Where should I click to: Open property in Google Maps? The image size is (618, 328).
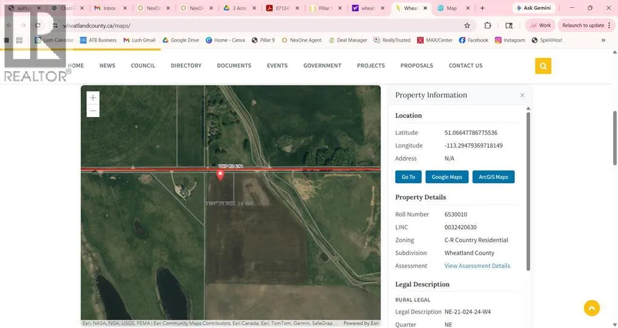click(x=447, y=177)
